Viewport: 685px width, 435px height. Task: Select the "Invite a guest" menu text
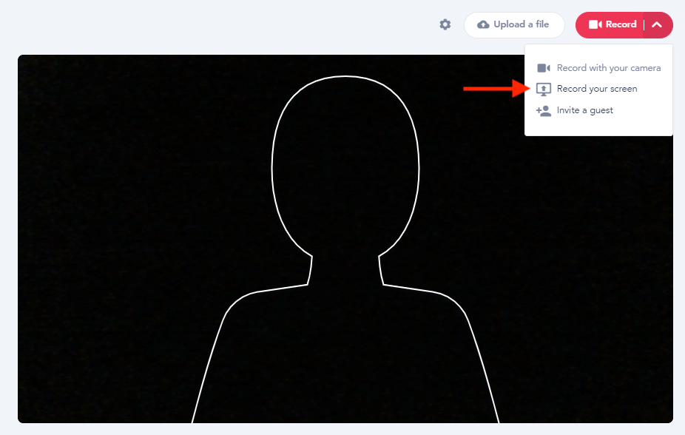584,110
